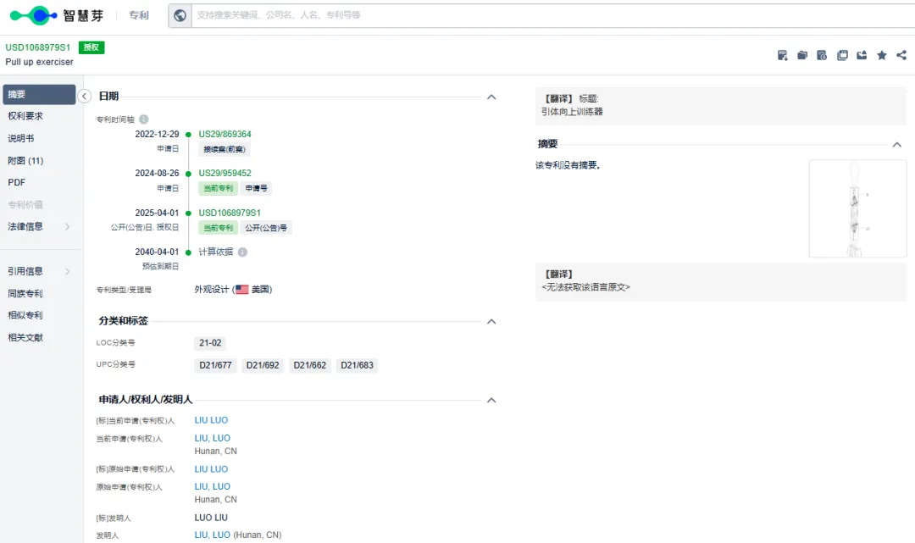
Task: Click the 当前专利 tag under US29/959452
Action: tap(219, 188)
